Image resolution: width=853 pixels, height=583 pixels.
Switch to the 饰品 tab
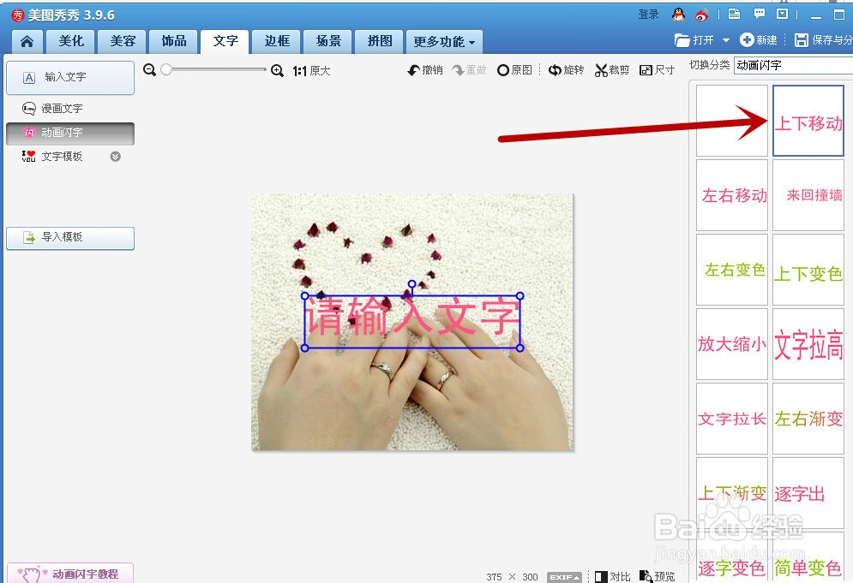pyautogui.click(x=174, y=41)
